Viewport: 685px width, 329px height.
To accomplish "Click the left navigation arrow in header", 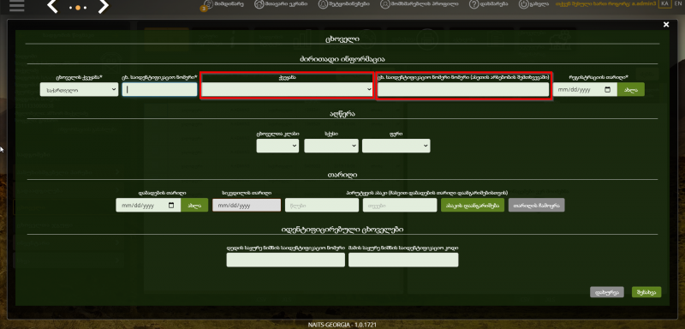I will [x=52, y=7].
